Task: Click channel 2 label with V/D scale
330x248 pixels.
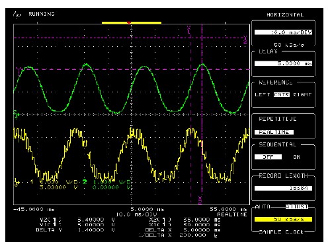Action: [106, 182]
